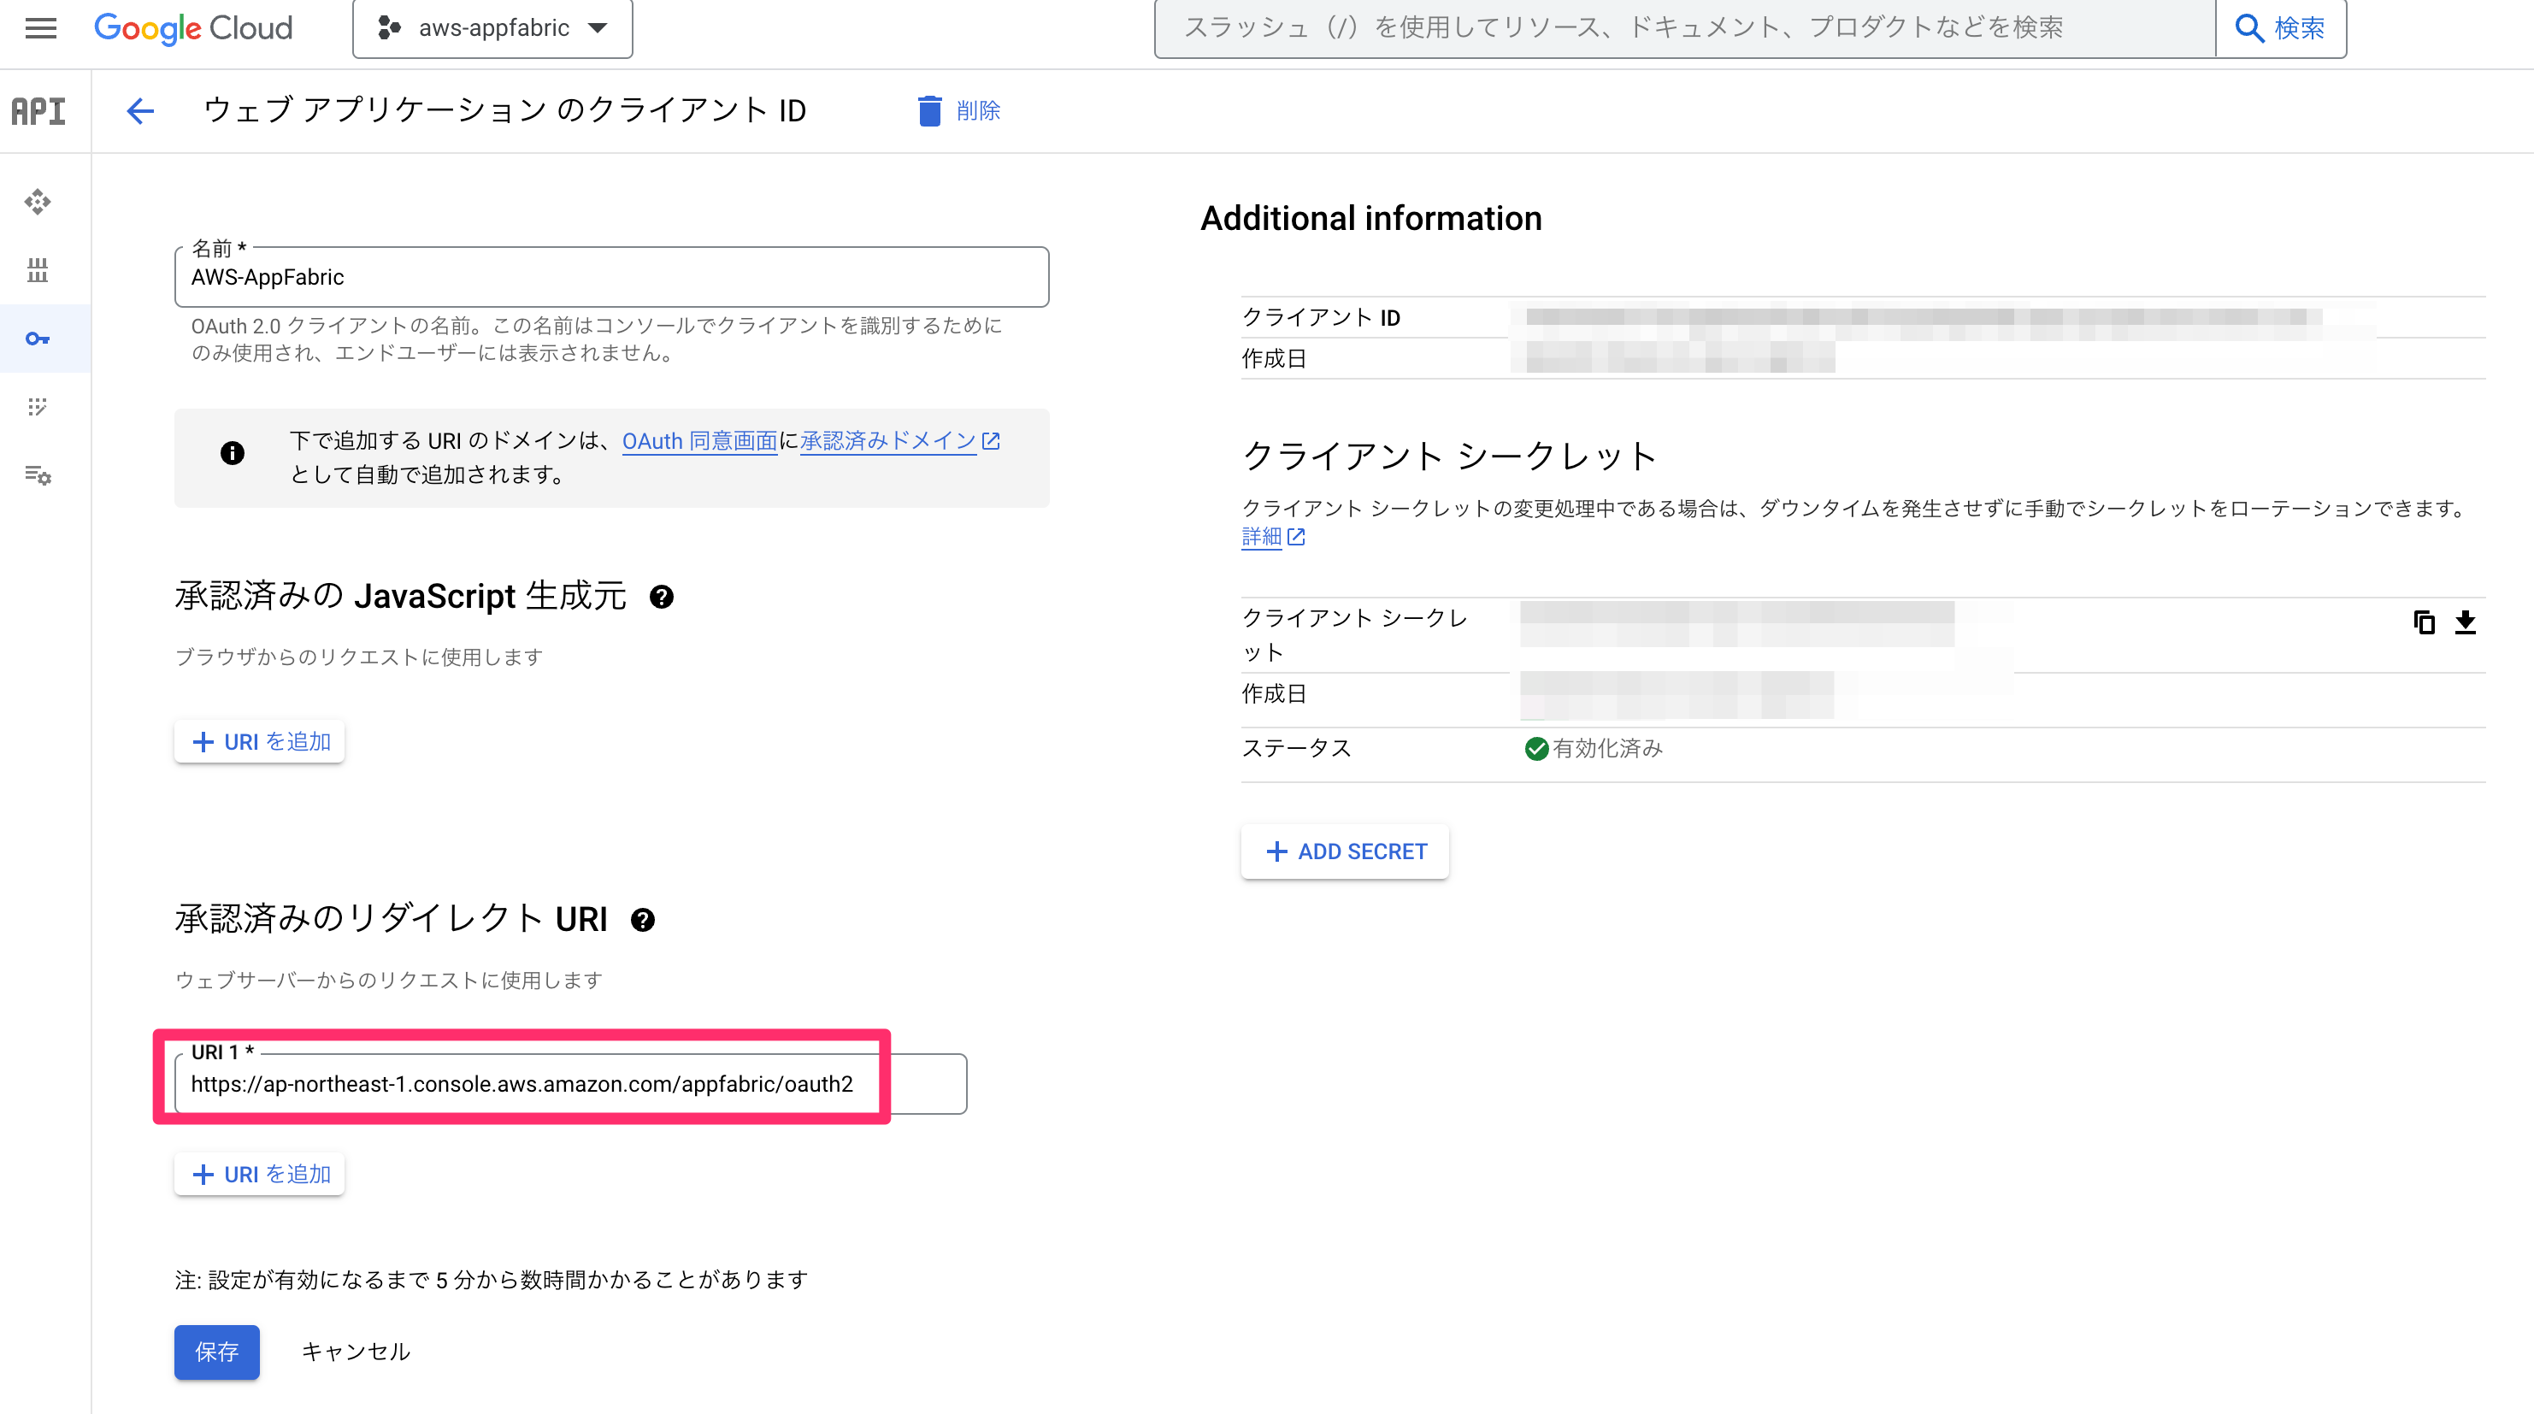Select the クライアント ID label text
The image size is (2534, 1414).
[1321, 317]
